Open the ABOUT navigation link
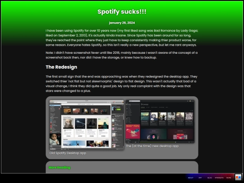Viewport: 244px width, 183px height. click(x=191, y=178)
